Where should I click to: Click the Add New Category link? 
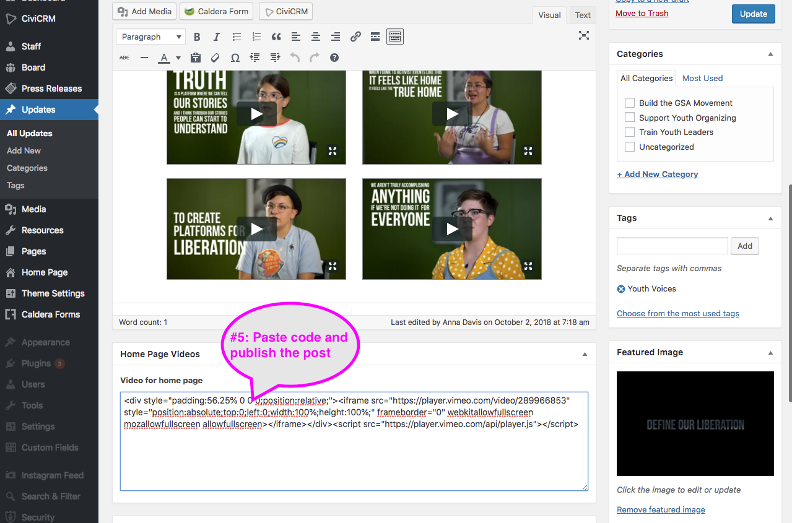tap(658, 175)
